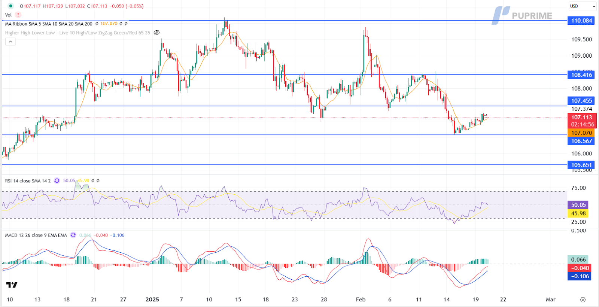Click the candle countdown timer 02:14:56
Screen dimensions: 599x307
point(583,124)
